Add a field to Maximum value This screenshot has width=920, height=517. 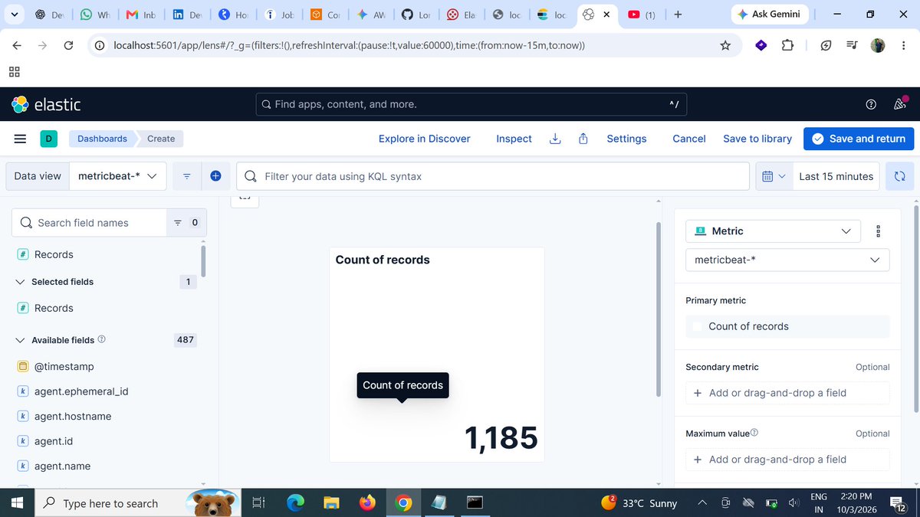point(787,460)
